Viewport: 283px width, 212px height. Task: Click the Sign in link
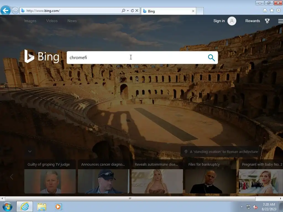219,21
